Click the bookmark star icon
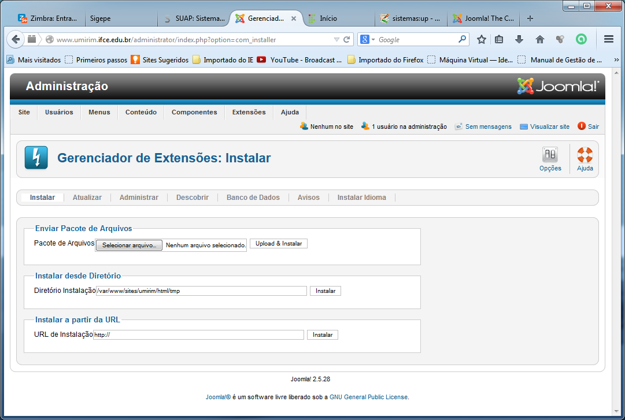Image resolution: width=625 pixels, height=420 pixels. click(x=482, y=39)
